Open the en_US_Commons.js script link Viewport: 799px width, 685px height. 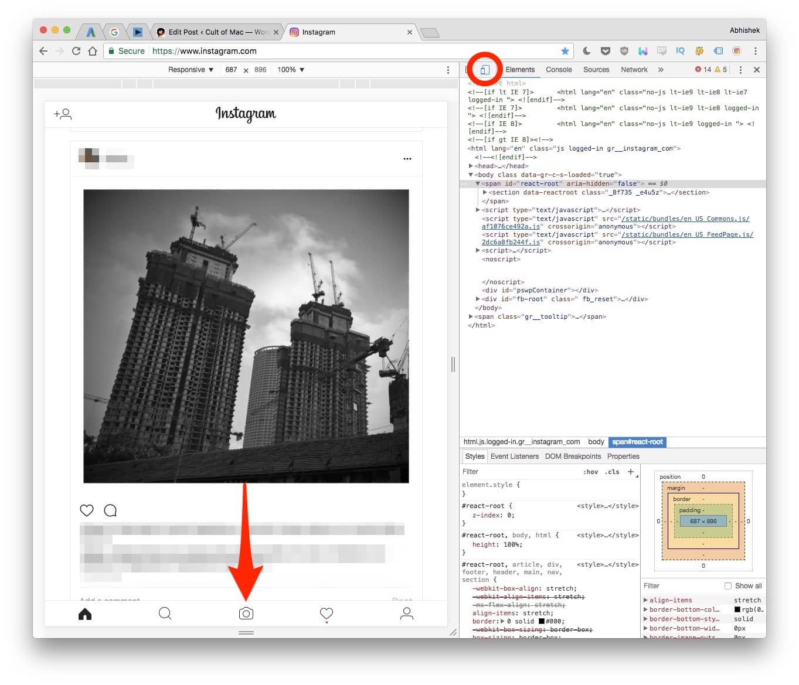(x=685, y=219)
